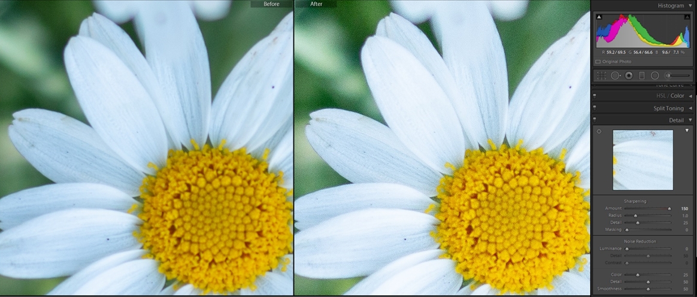Toggle the highlight clipping indicator in histogram
This screenshot has width=697, height=297.
pos(687,17)
